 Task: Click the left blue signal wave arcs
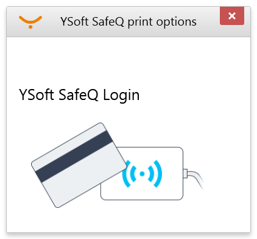coord(129,174)
